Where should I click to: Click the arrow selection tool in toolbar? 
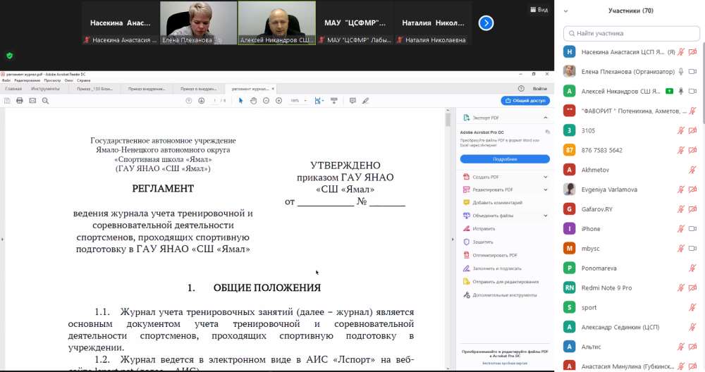click(x=241, y=101)
